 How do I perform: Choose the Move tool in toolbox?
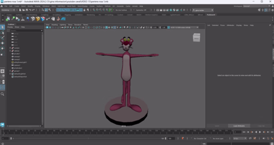tap(2, 43)
